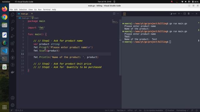
Task: Open the Edit menu
Action: 16,10
